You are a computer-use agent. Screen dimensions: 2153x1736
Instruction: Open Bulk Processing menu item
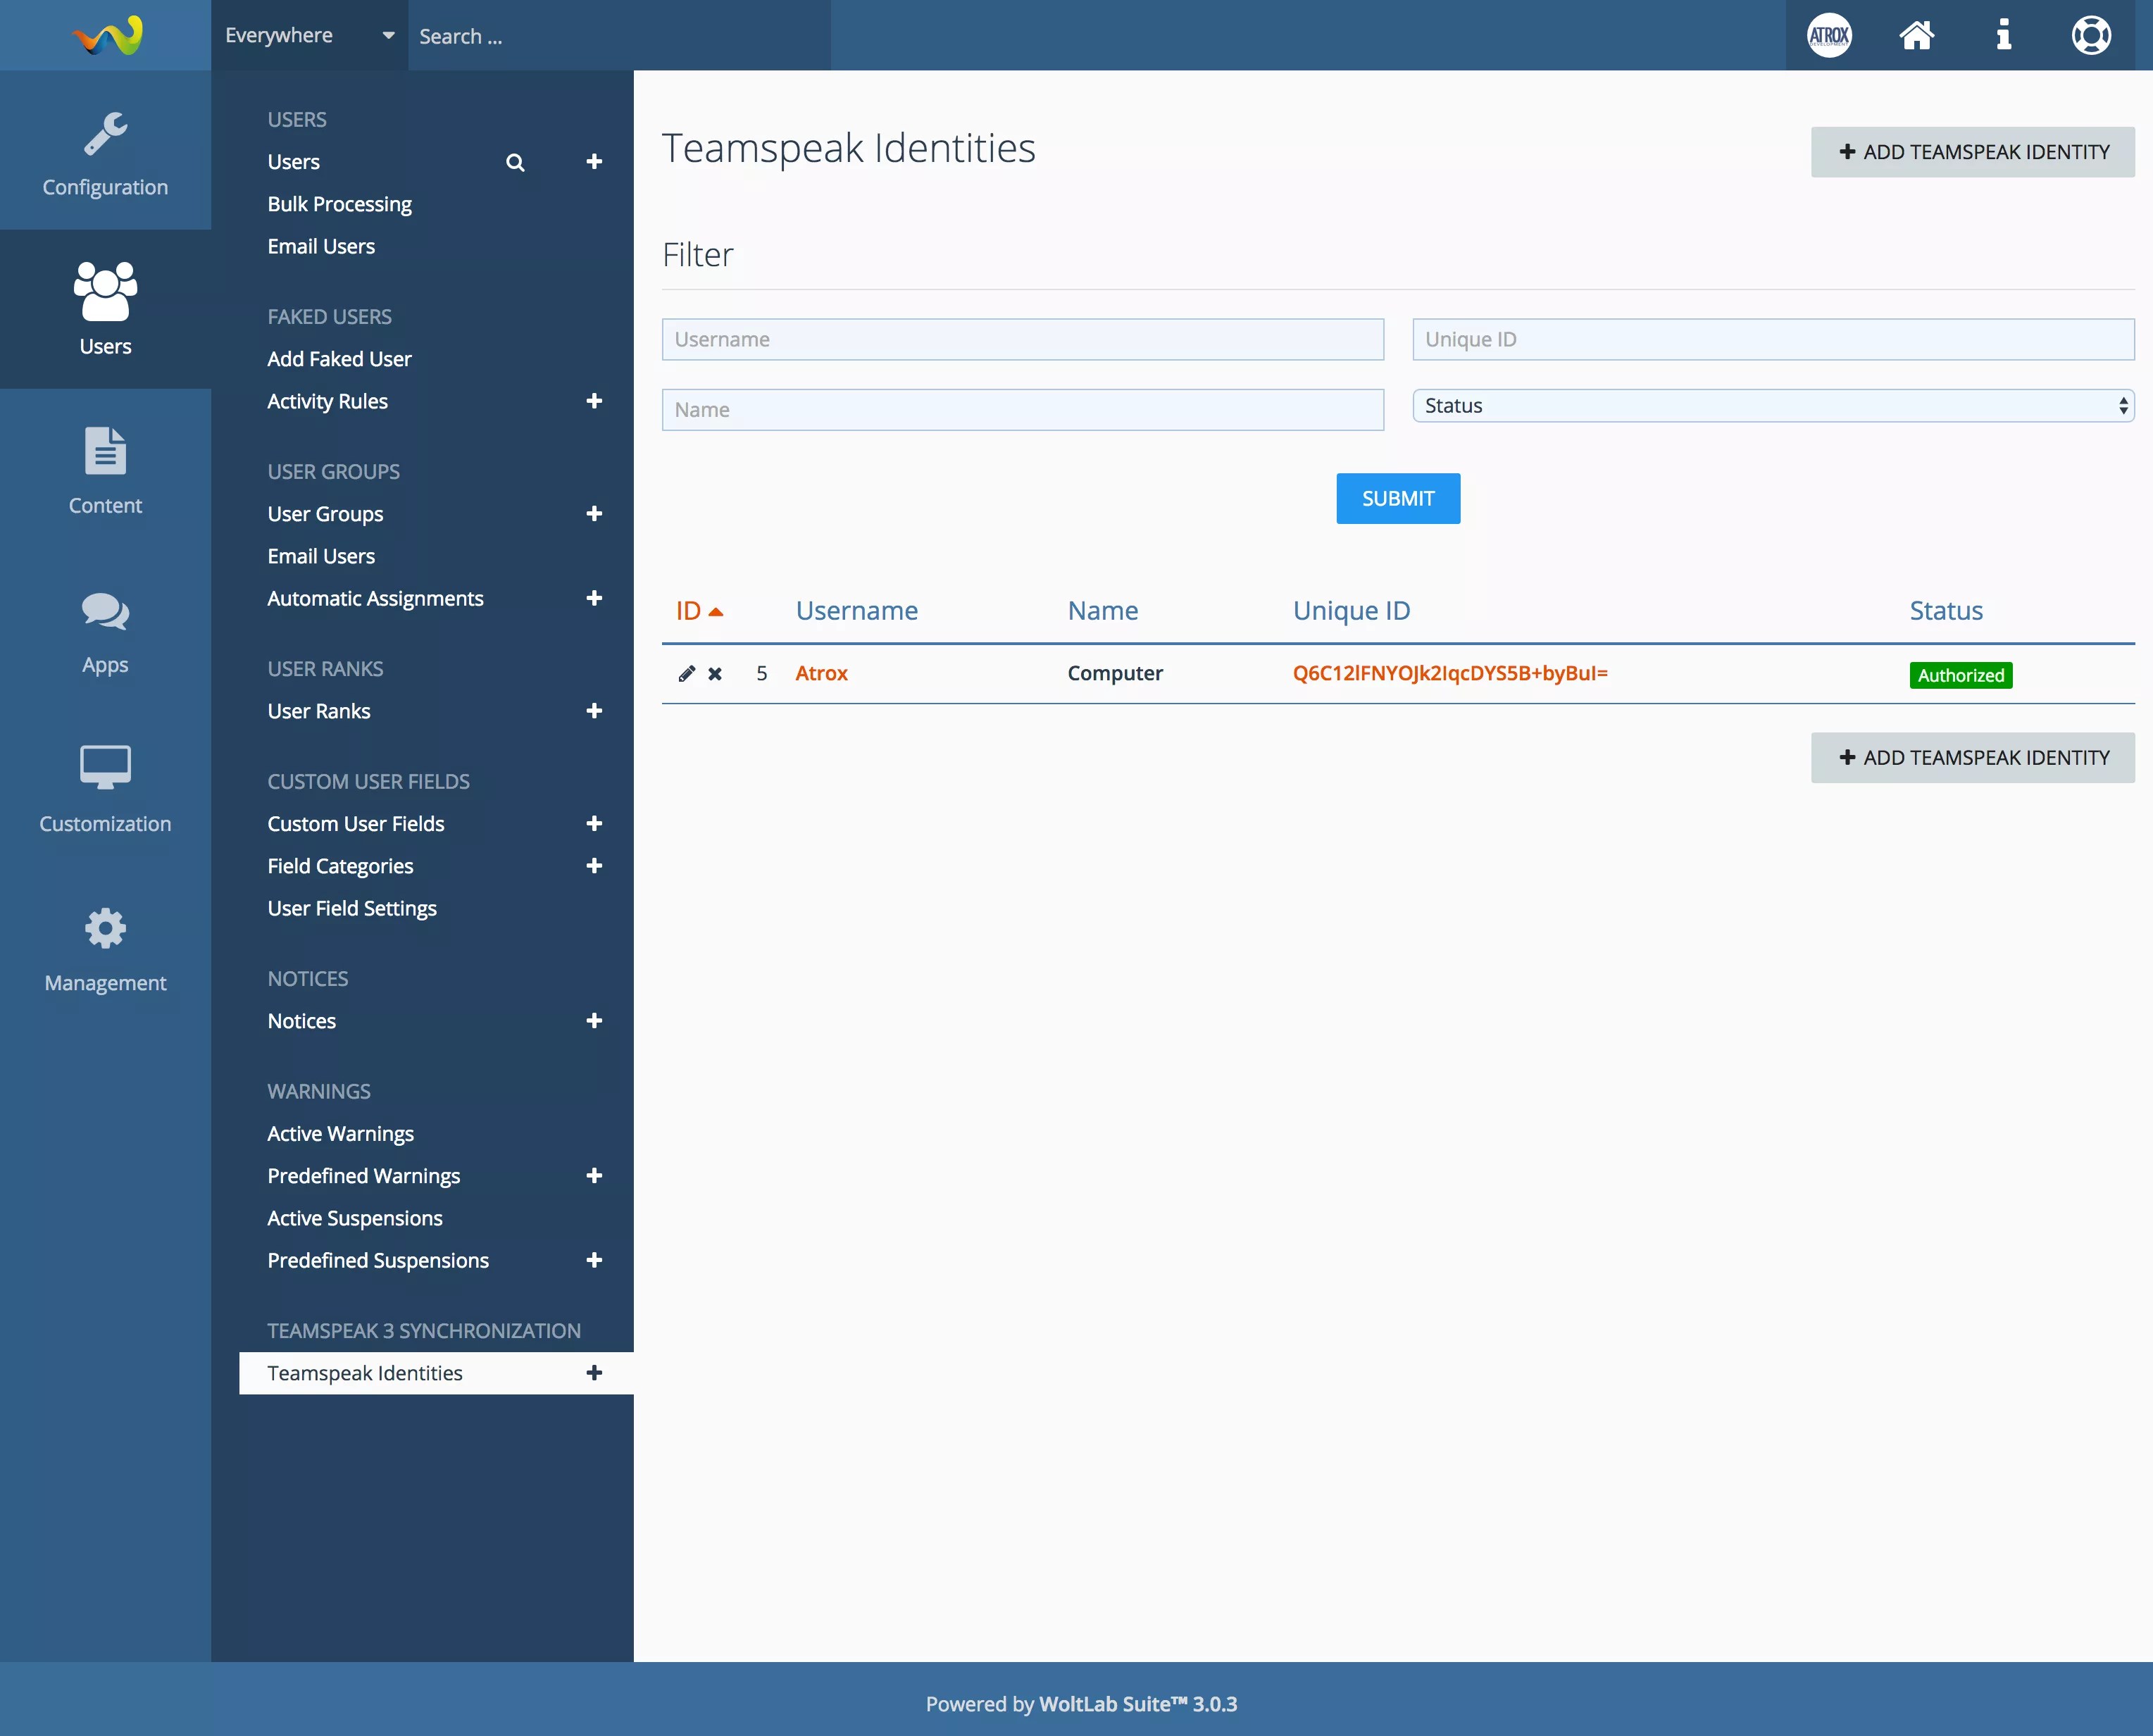tap(339, 204)
